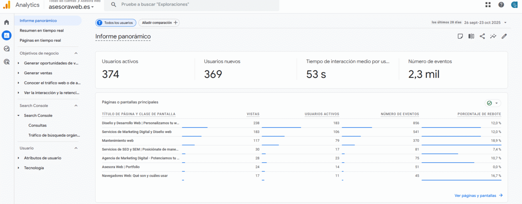The height and width of the screenshot is (204, 522).
Task: Click the search box Pruebe a buscar
Action: pos(192,5)
